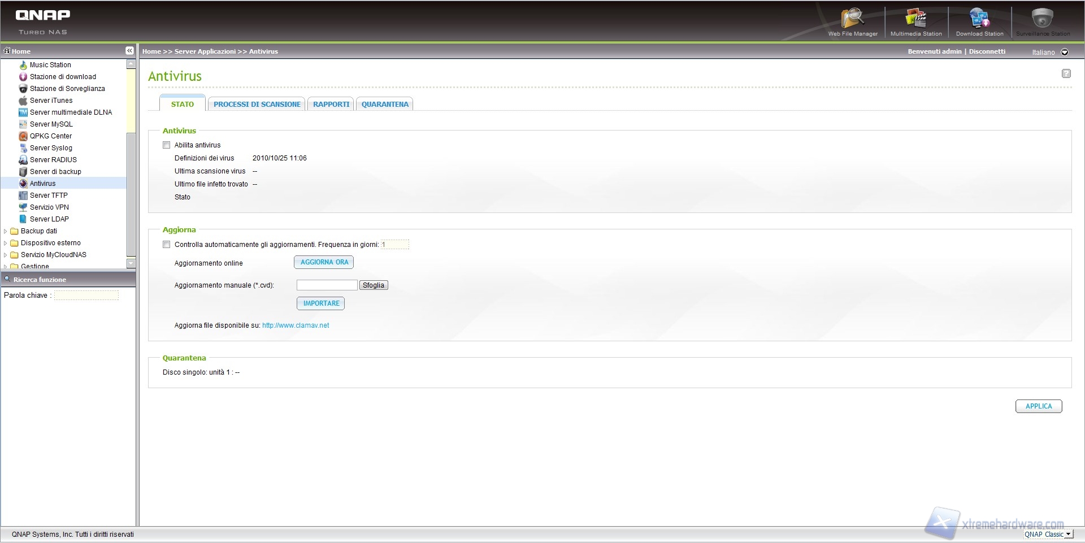The width and height of the screenshot is (1085, 543).
Task: Open Web File Manager icon
Action: (852, 19)
